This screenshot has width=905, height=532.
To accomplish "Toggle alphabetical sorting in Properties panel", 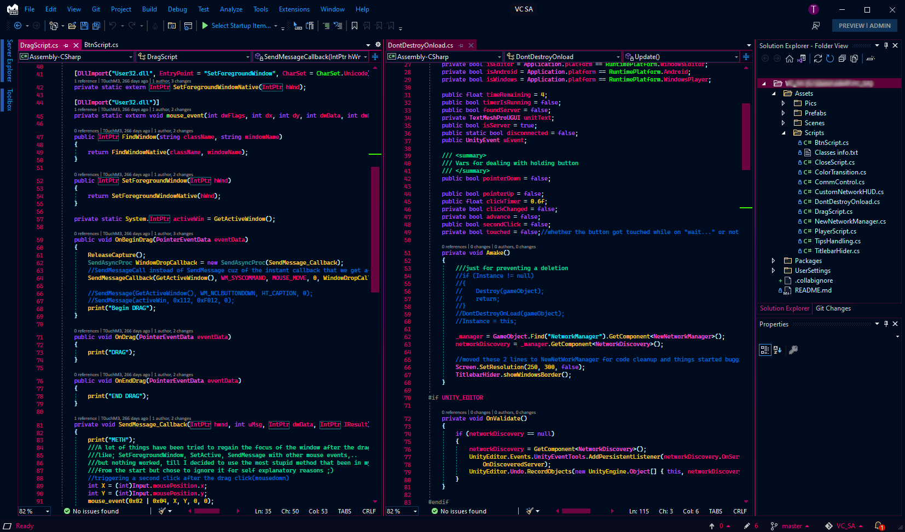I will tap(778, 350).
